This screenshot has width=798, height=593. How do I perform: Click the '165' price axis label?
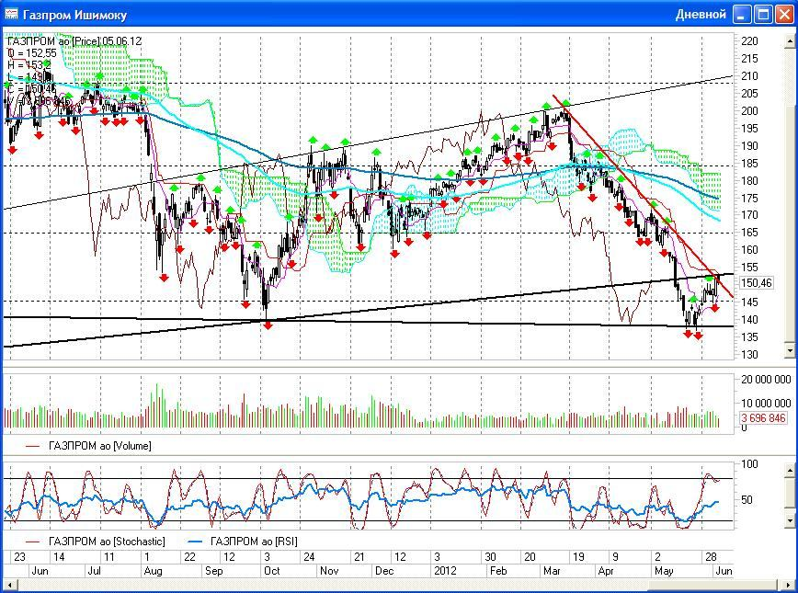tap(749, 233)
